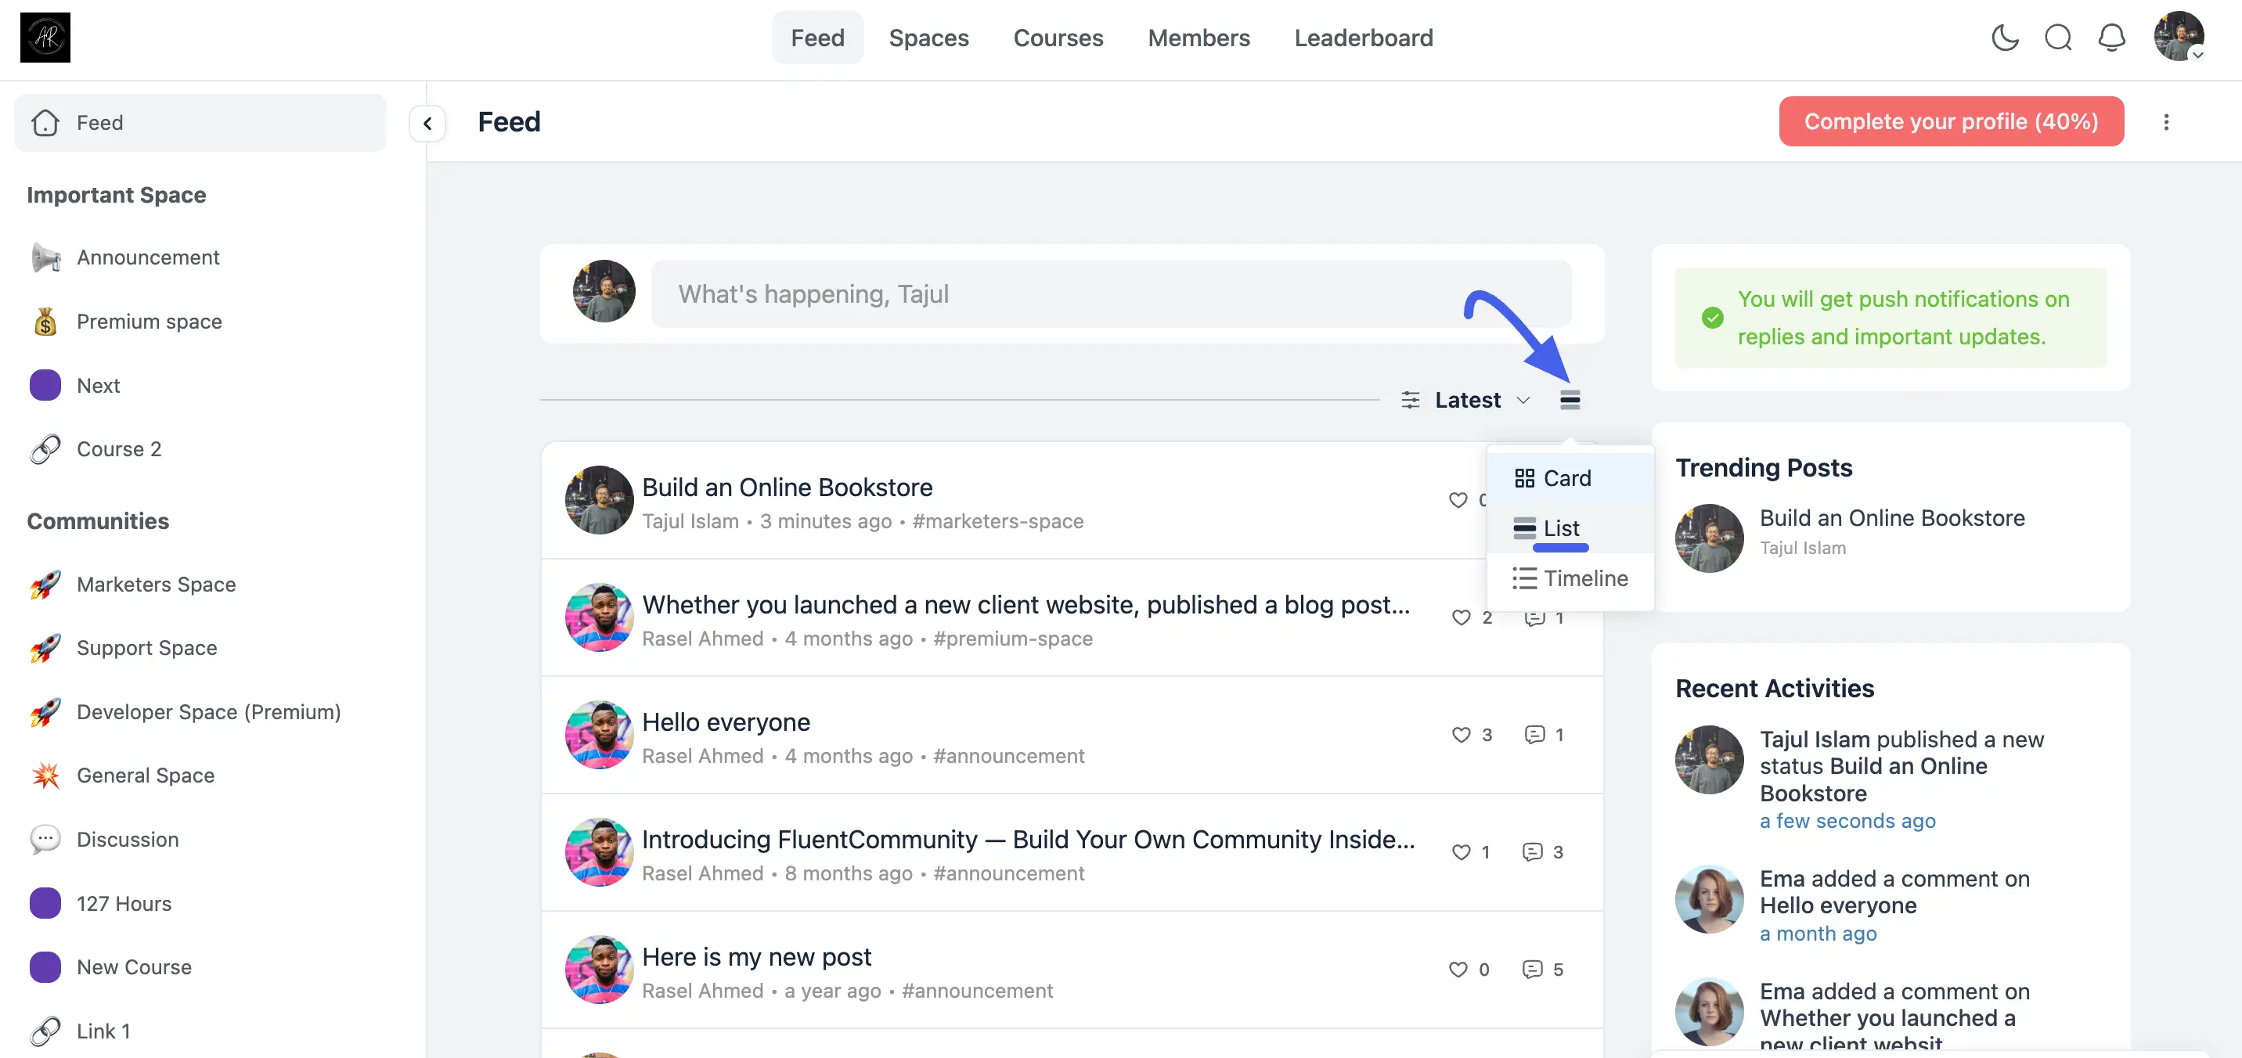Click the AR community logo

tap(45, 38)
